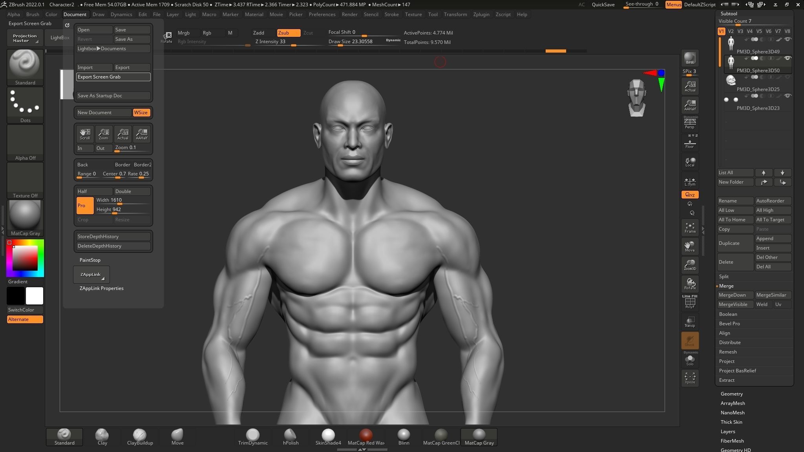Toggle the Floor grid icon
The height and width of the screenshot is (452, 804).
pos(690,142)
